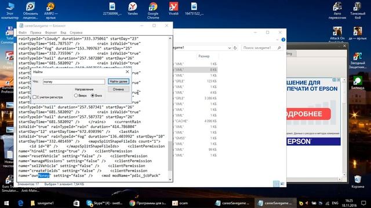Image resolution: width=371 pixels, height=208 pixels.
Task: Click the EPSON logo banner
Action: (x=314, y=142)
